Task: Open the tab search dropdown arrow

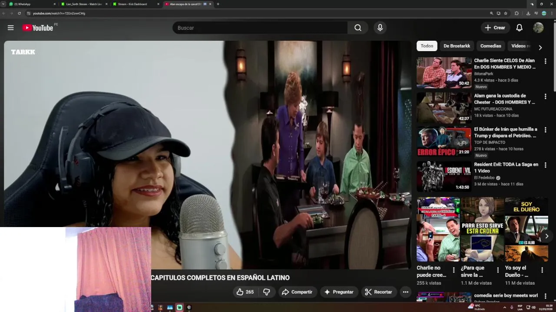Action: click(x=4, y=4)
